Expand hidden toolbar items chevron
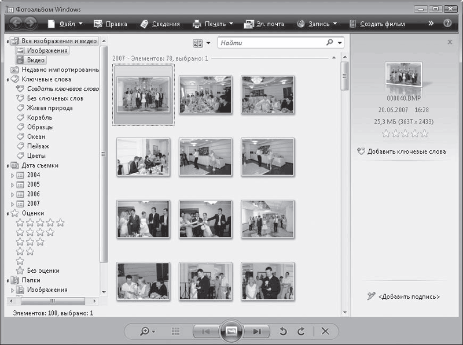This screenshot has width=463, height=345. point(431,24)
